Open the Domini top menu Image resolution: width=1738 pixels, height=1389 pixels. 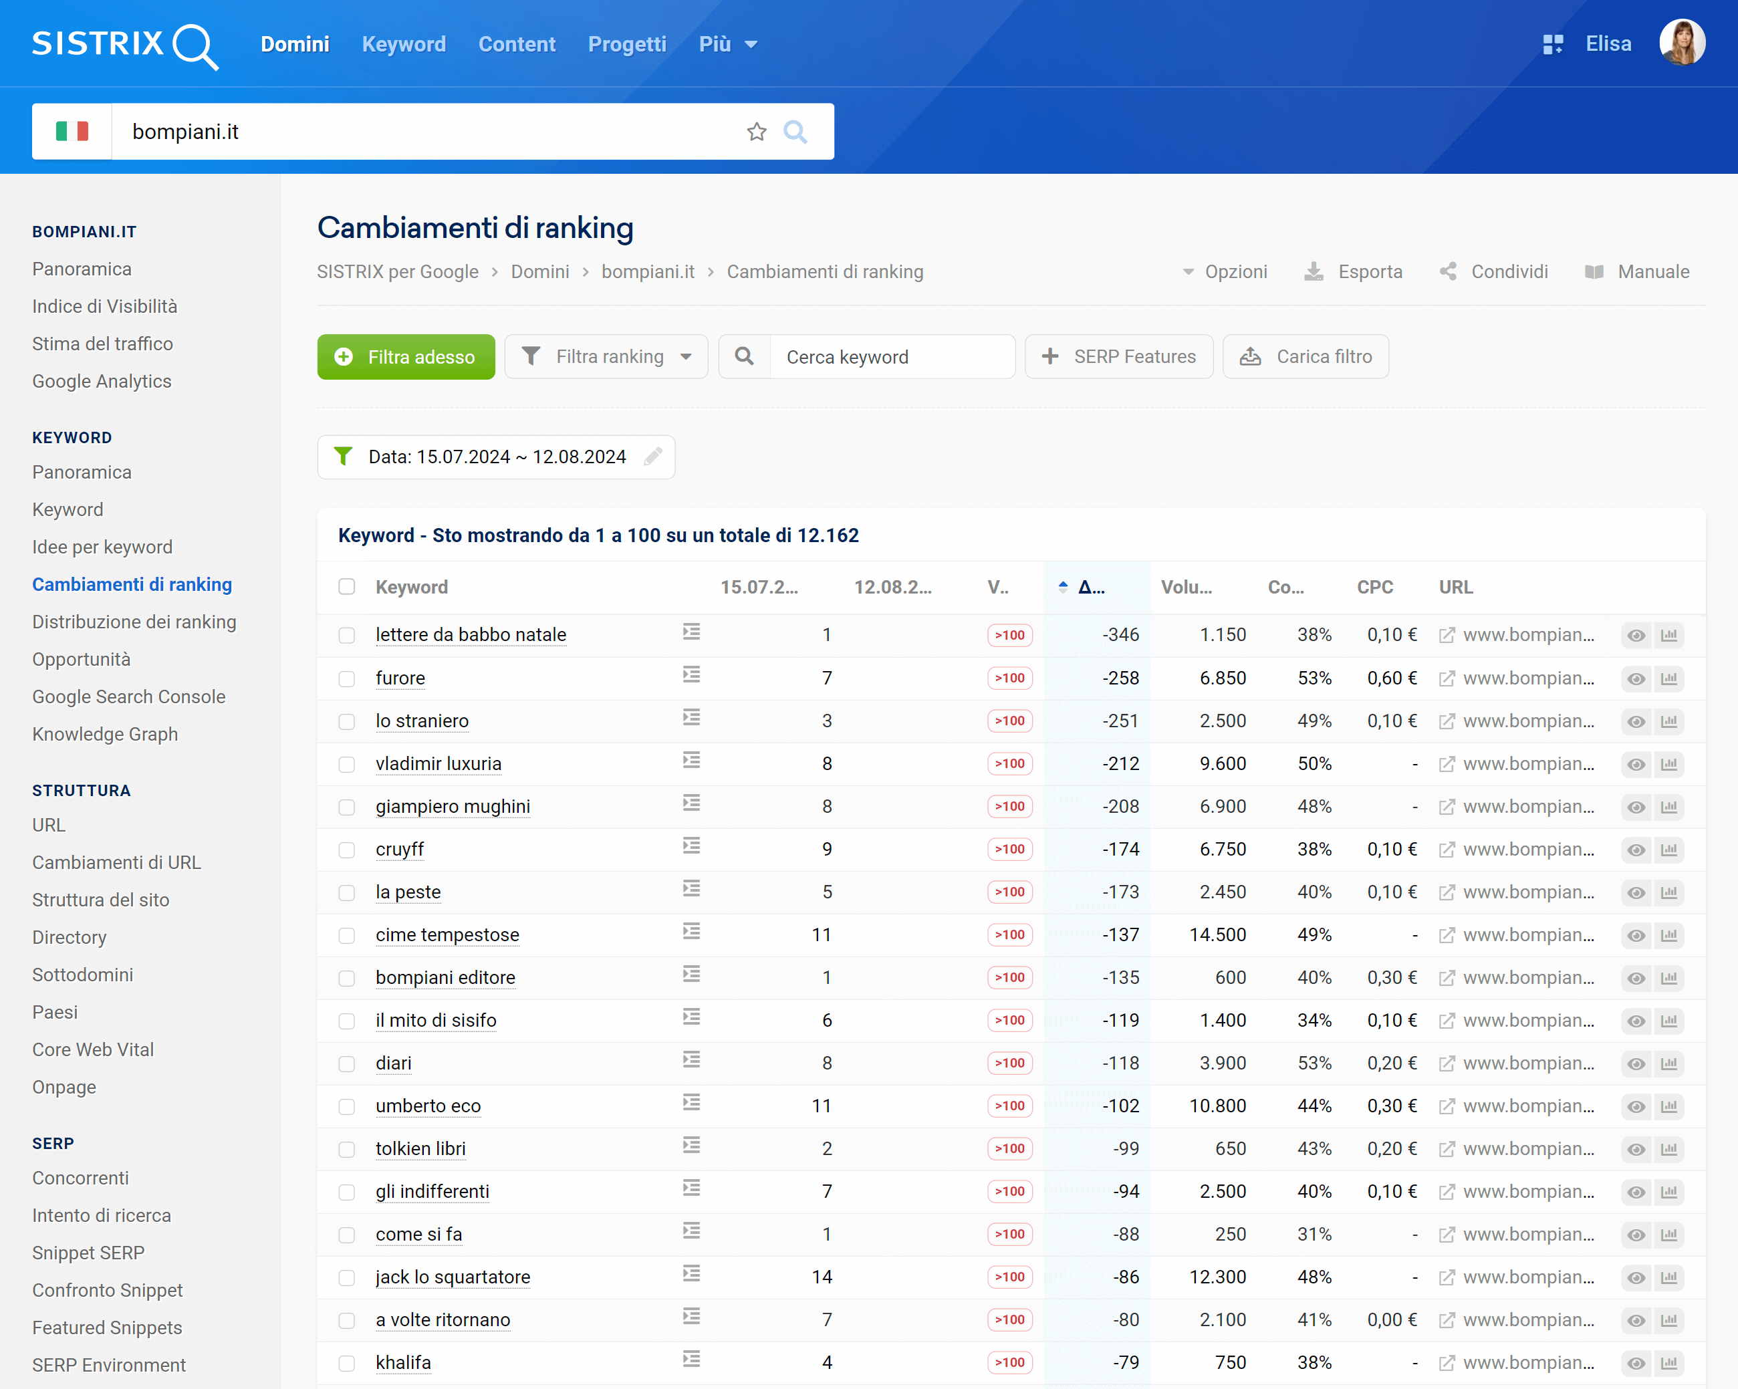295,44
